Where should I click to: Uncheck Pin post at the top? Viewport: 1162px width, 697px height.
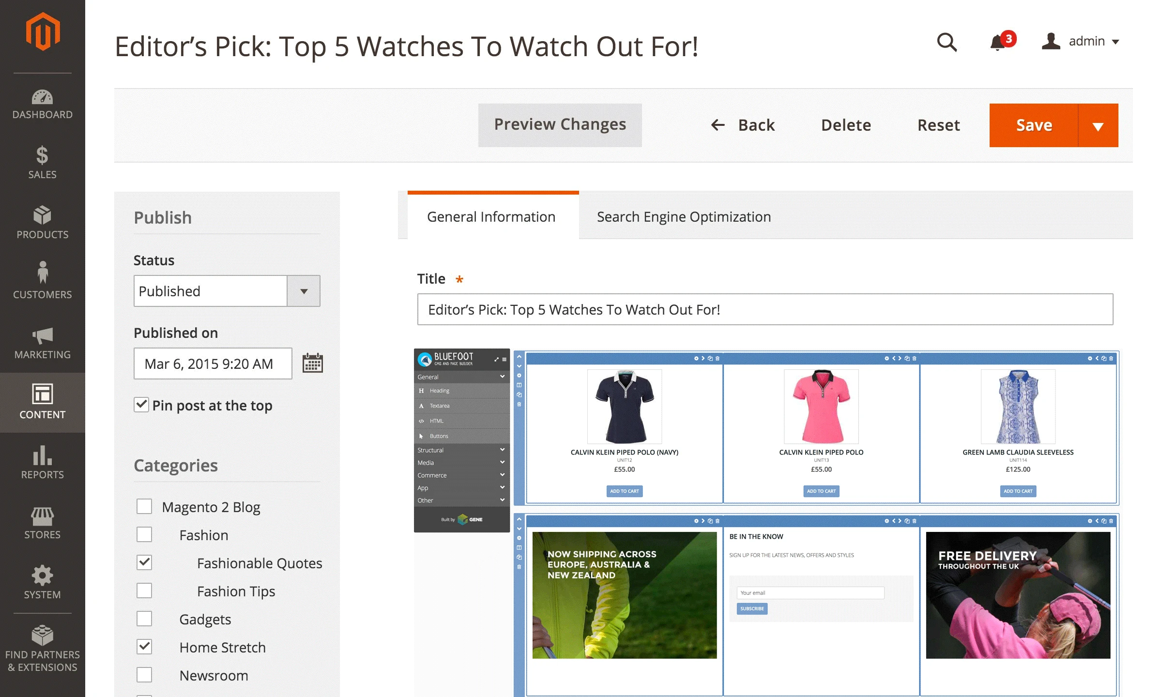[x=141, y=405]
